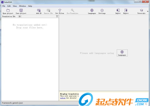Click the Framework: generic-json status text
Screen dimensions: 150x106
click(x=12, y=103)
